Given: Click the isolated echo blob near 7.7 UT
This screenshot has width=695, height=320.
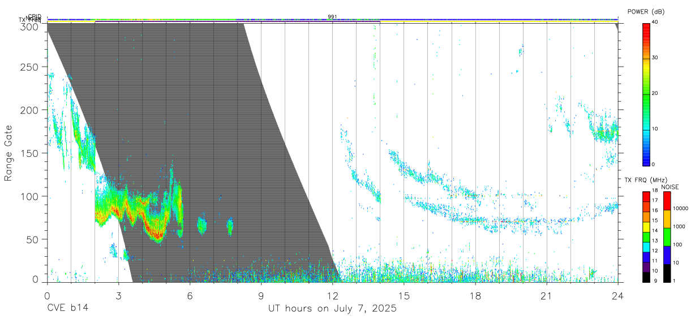Looking at the screenshot, I should tap(230, 226).
